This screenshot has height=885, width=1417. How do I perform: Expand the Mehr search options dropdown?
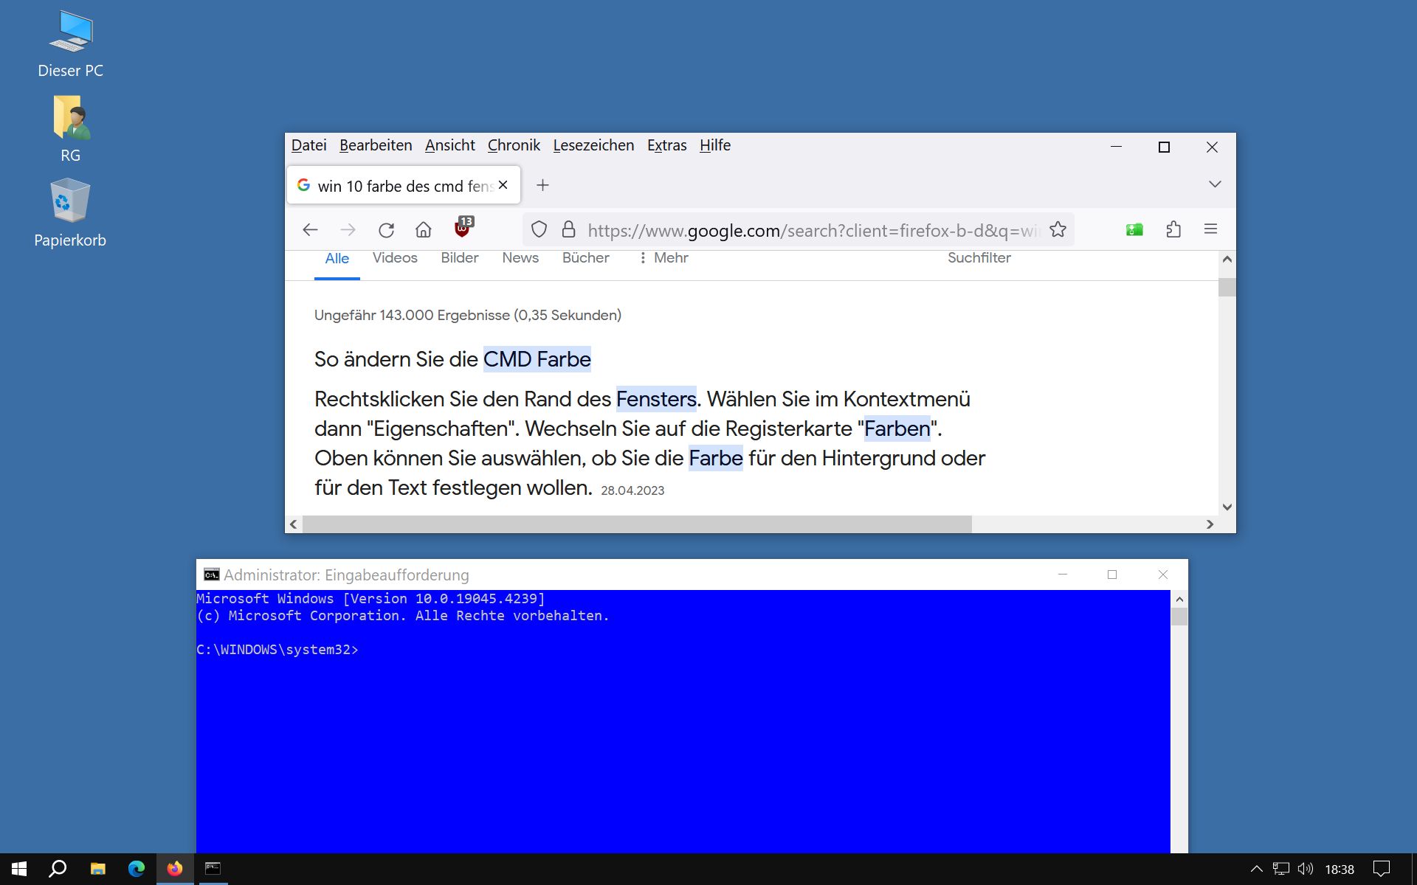click(663, 258)
